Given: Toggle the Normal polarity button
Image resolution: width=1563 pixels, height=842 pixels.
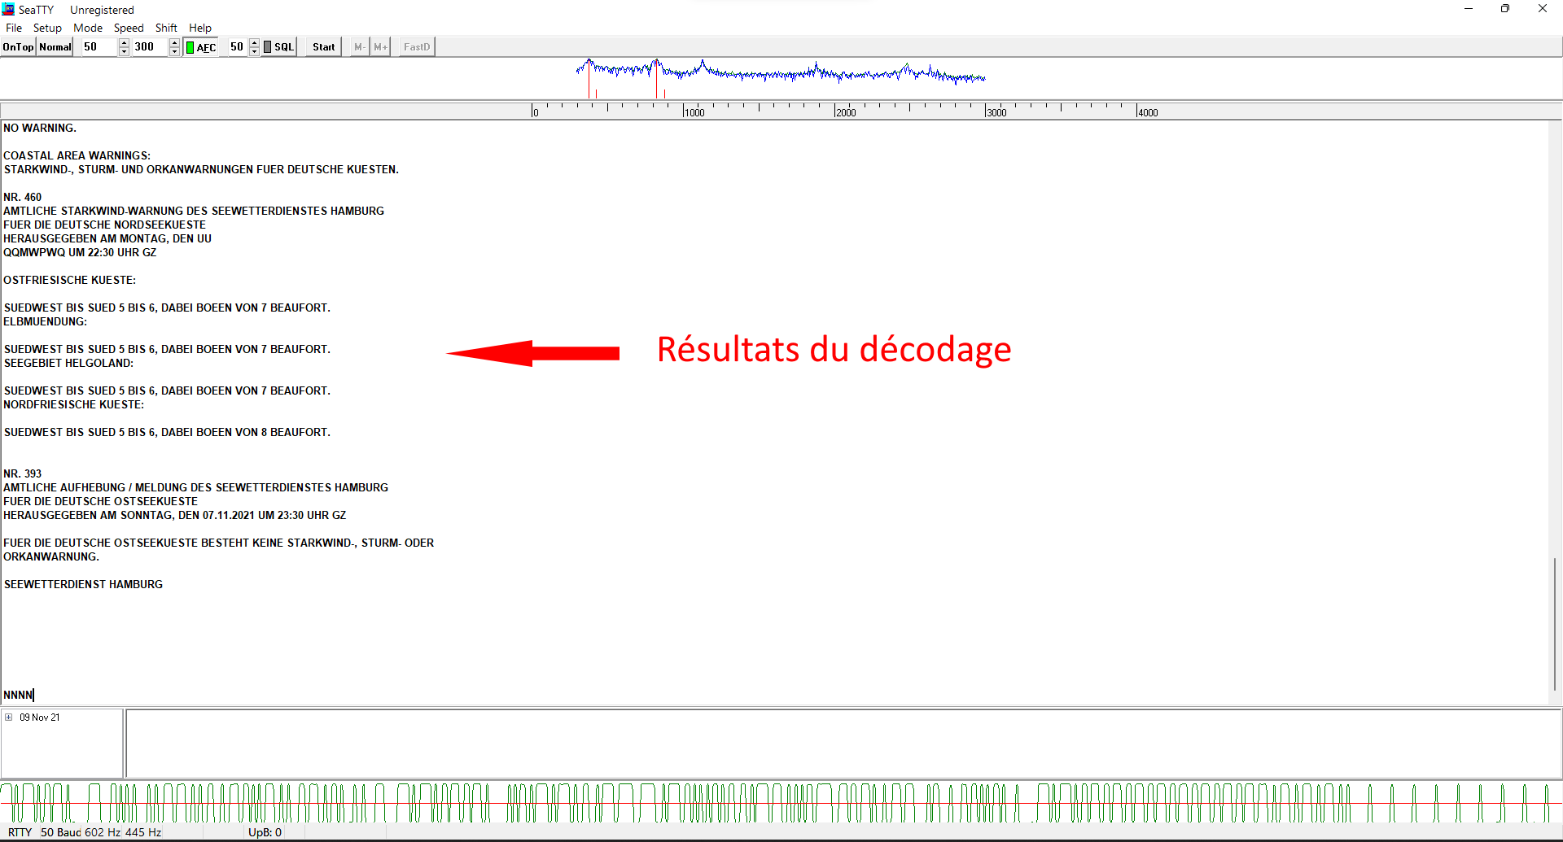Looking at the screenshot, I should click(x=55, y=47).
